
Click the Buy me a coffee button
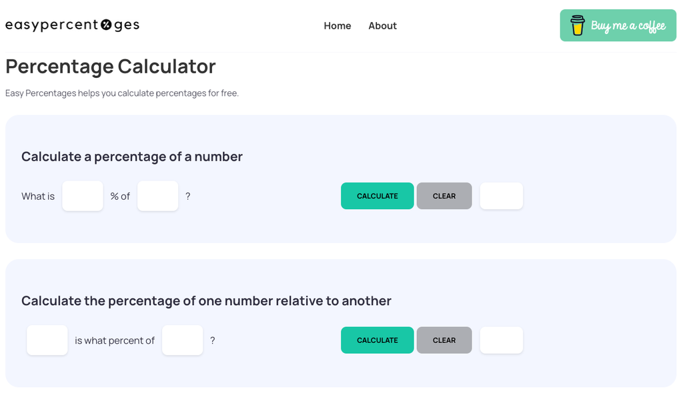point(618,25)
